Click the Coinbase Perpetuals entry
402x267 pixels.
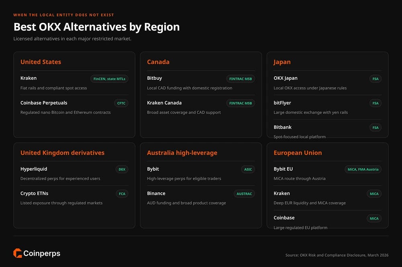point(44,103)
